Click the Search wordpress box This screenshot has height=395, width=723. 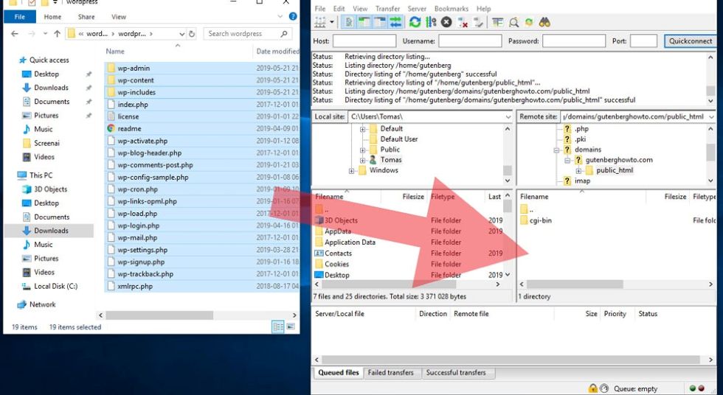click(x=248, y=34)
